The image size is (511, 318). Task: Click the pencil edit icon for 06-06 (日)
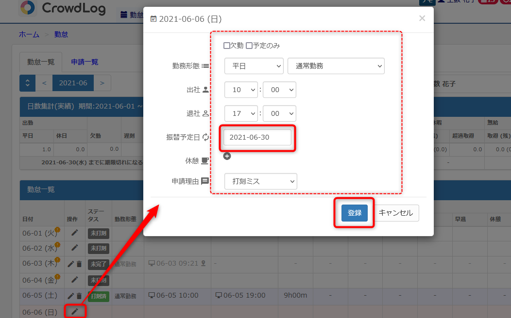tap(74, 311)
